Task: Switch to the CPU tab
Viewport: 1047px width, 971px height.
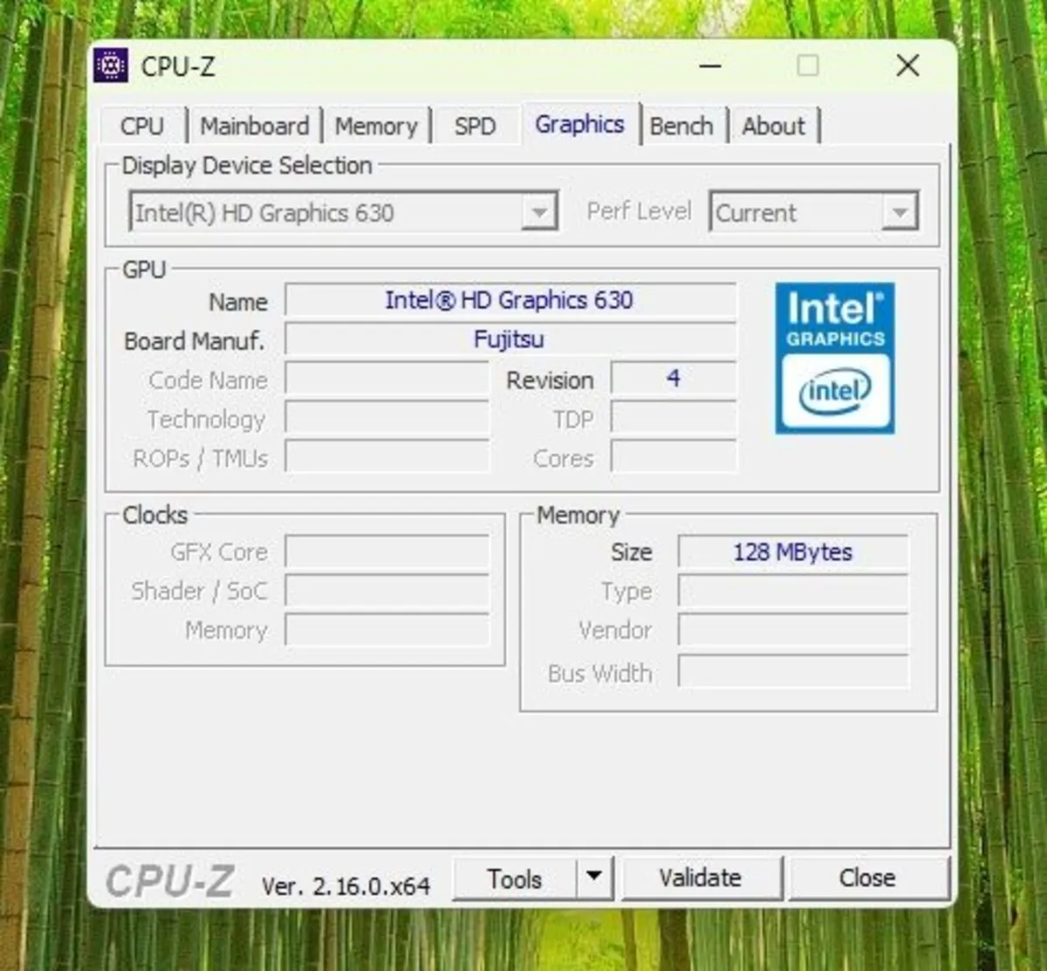Action: click(142, 126)
